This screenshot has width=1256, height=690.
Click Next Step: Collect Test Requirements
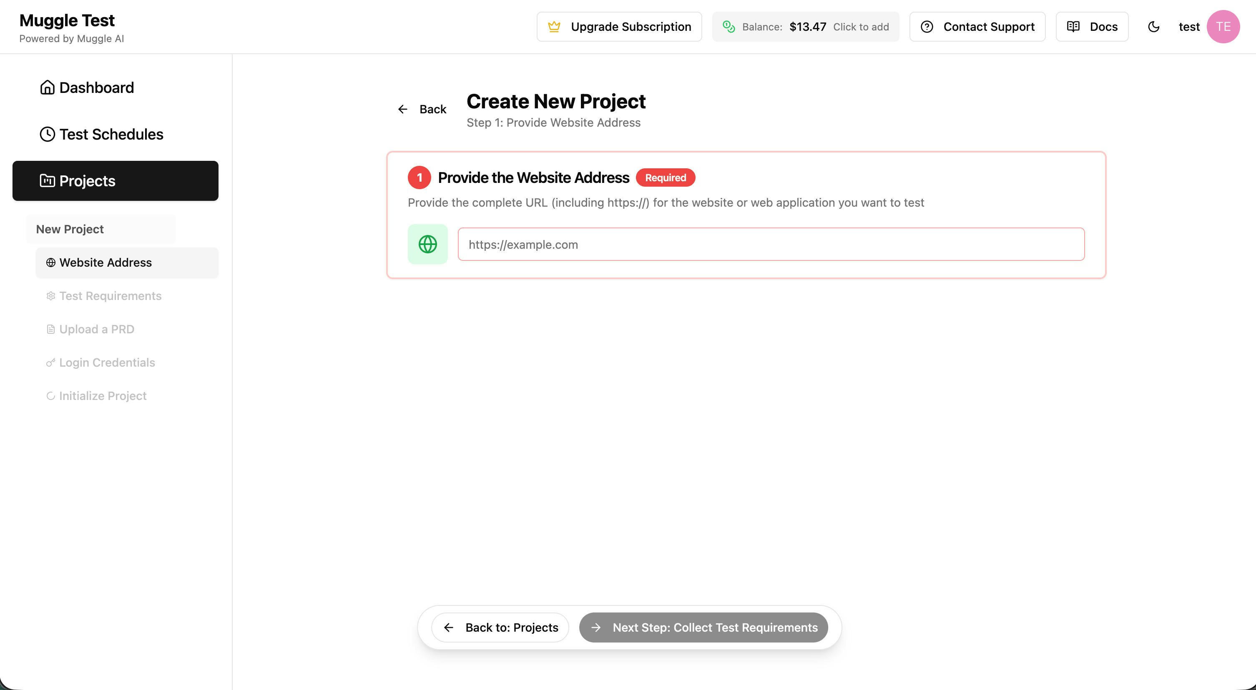pyautogui.click(x=703, y=627)
